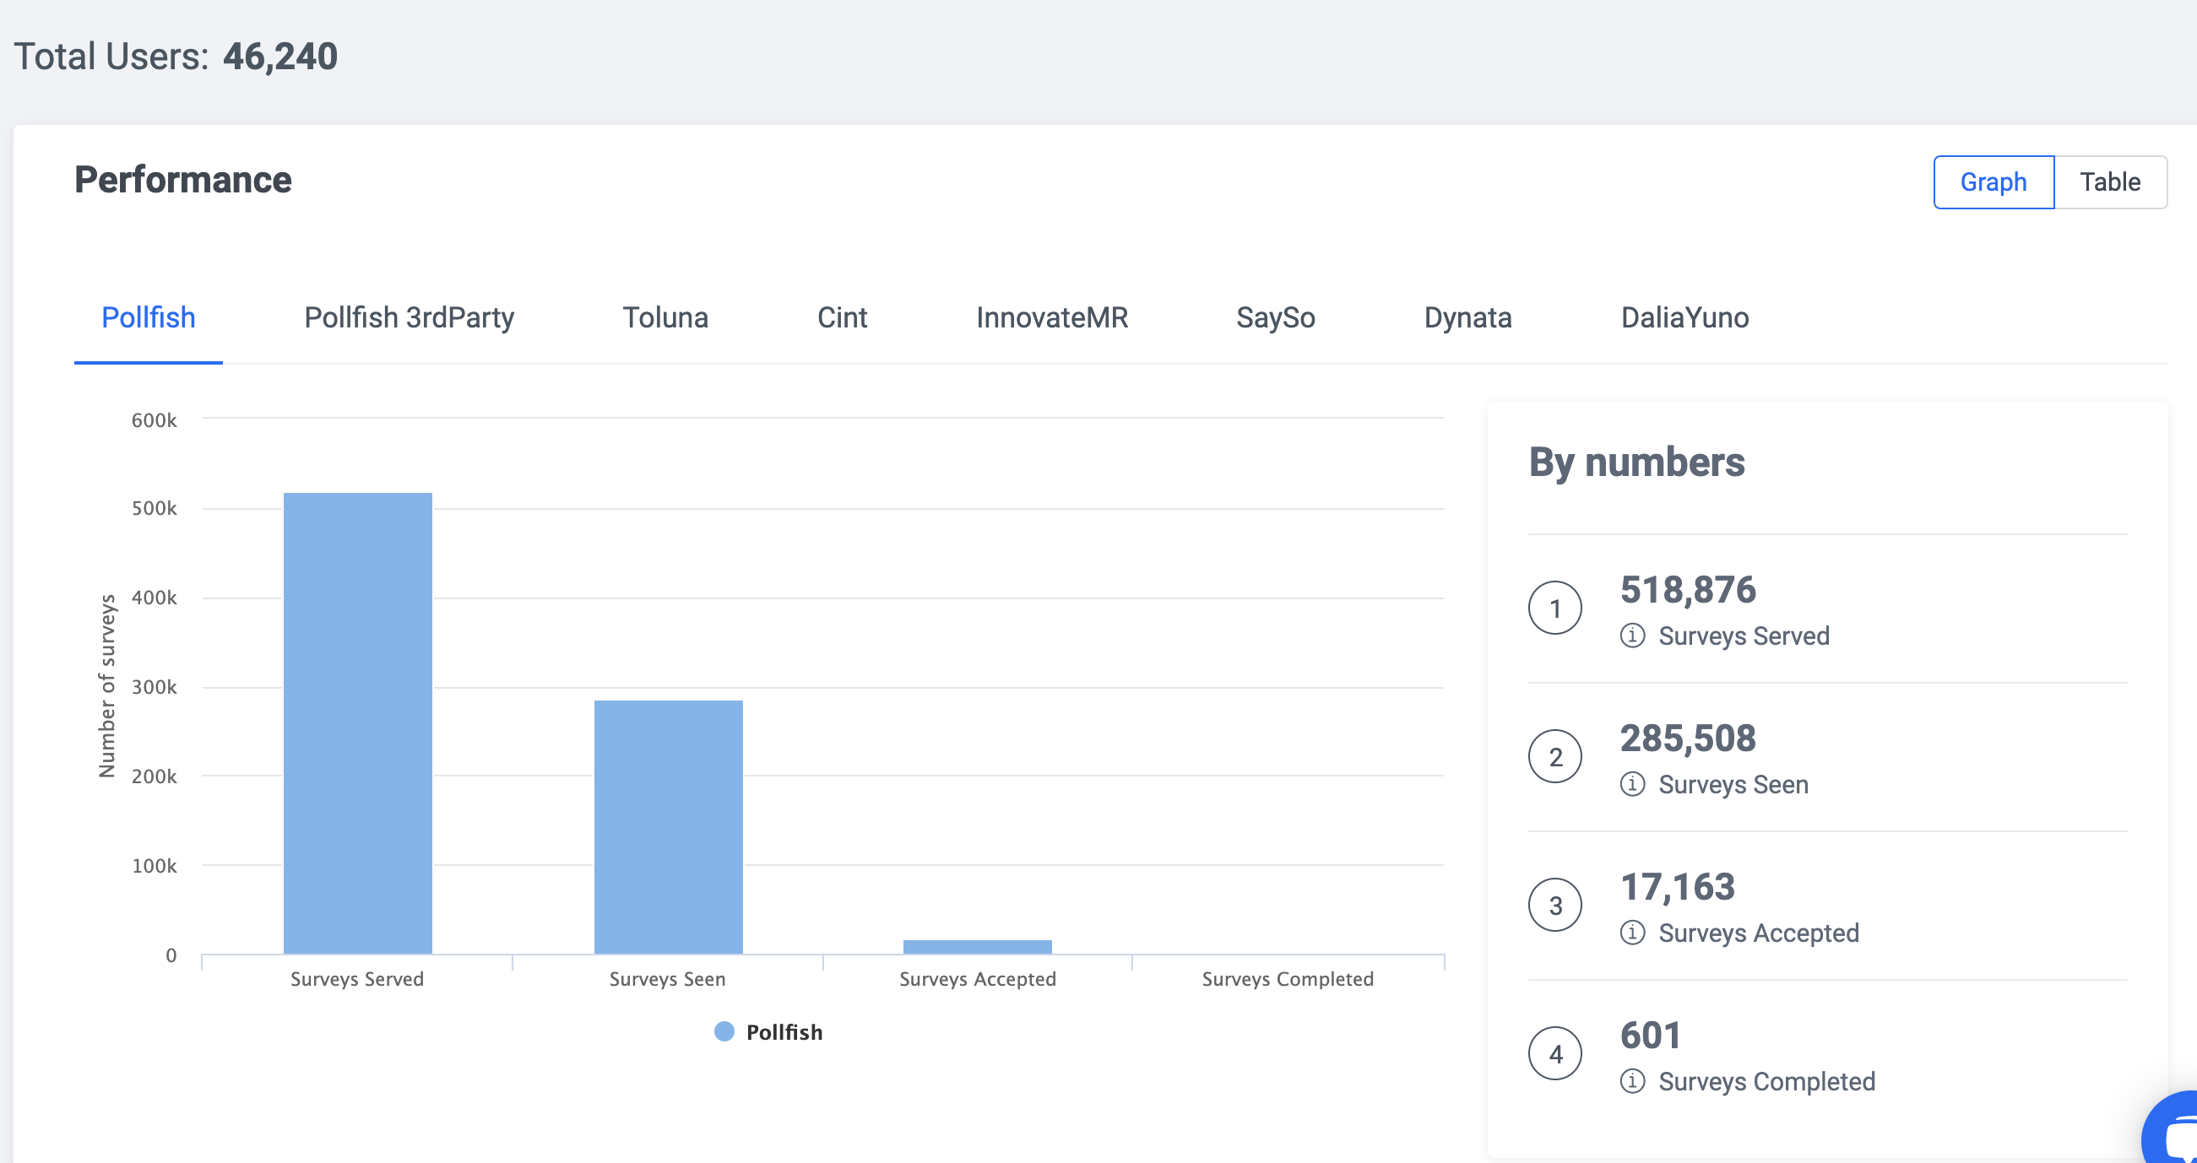The image size is (2197, 1163).
Task: Click the numbered circle 4 badge
Action: pyautogui.click(x=1554, y=1053)
